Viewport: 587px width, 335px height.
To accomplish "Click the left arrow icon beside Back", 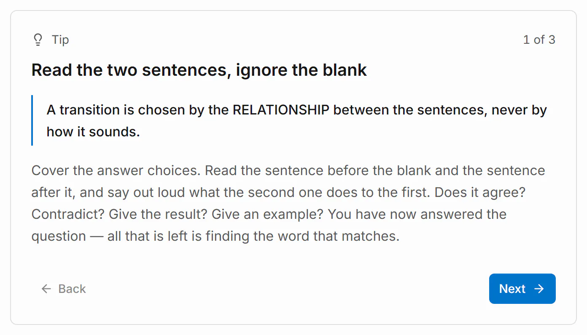I will [46, 289].
